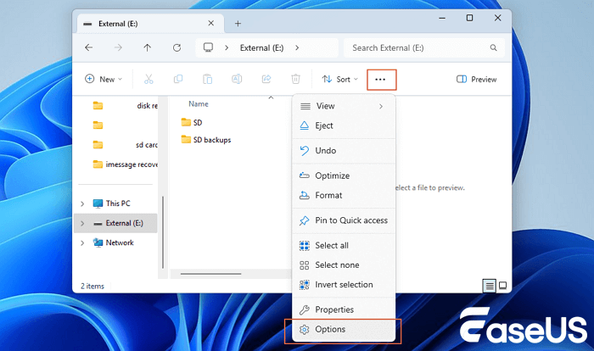The image size is (594, 351).
Task: Click chevron after External (E:) in address bar
Action: (297, 47)
